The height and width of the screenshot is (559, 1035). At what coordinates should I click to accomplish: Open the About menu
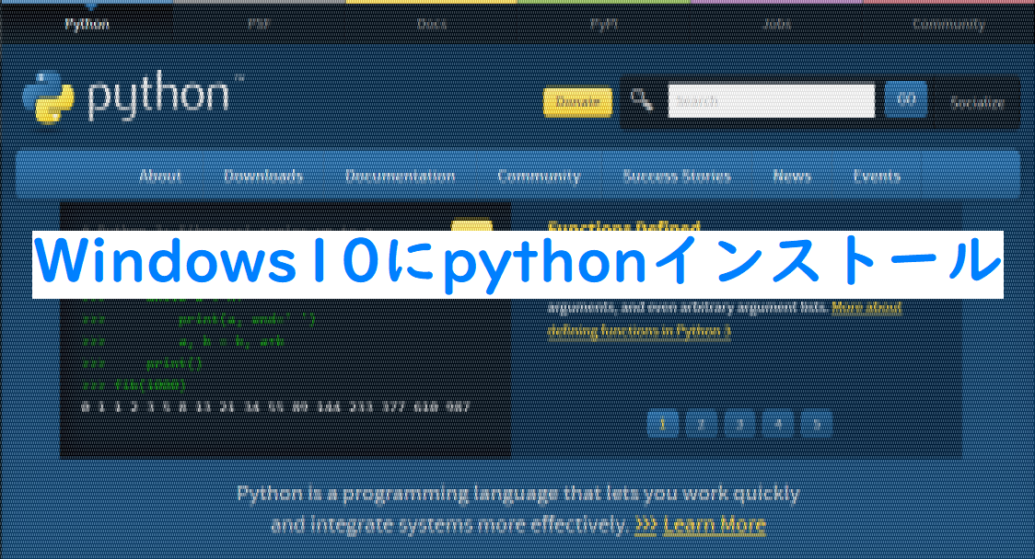[160, 177]
